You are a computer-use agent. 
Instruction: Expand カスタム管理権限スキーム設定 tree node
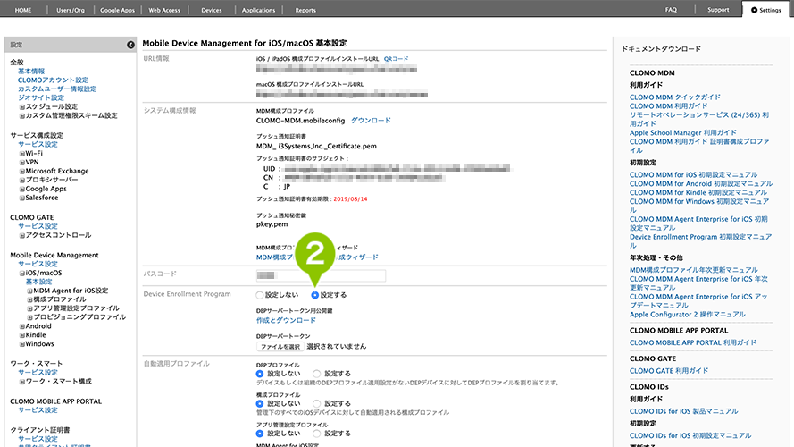tap(22, 116)
